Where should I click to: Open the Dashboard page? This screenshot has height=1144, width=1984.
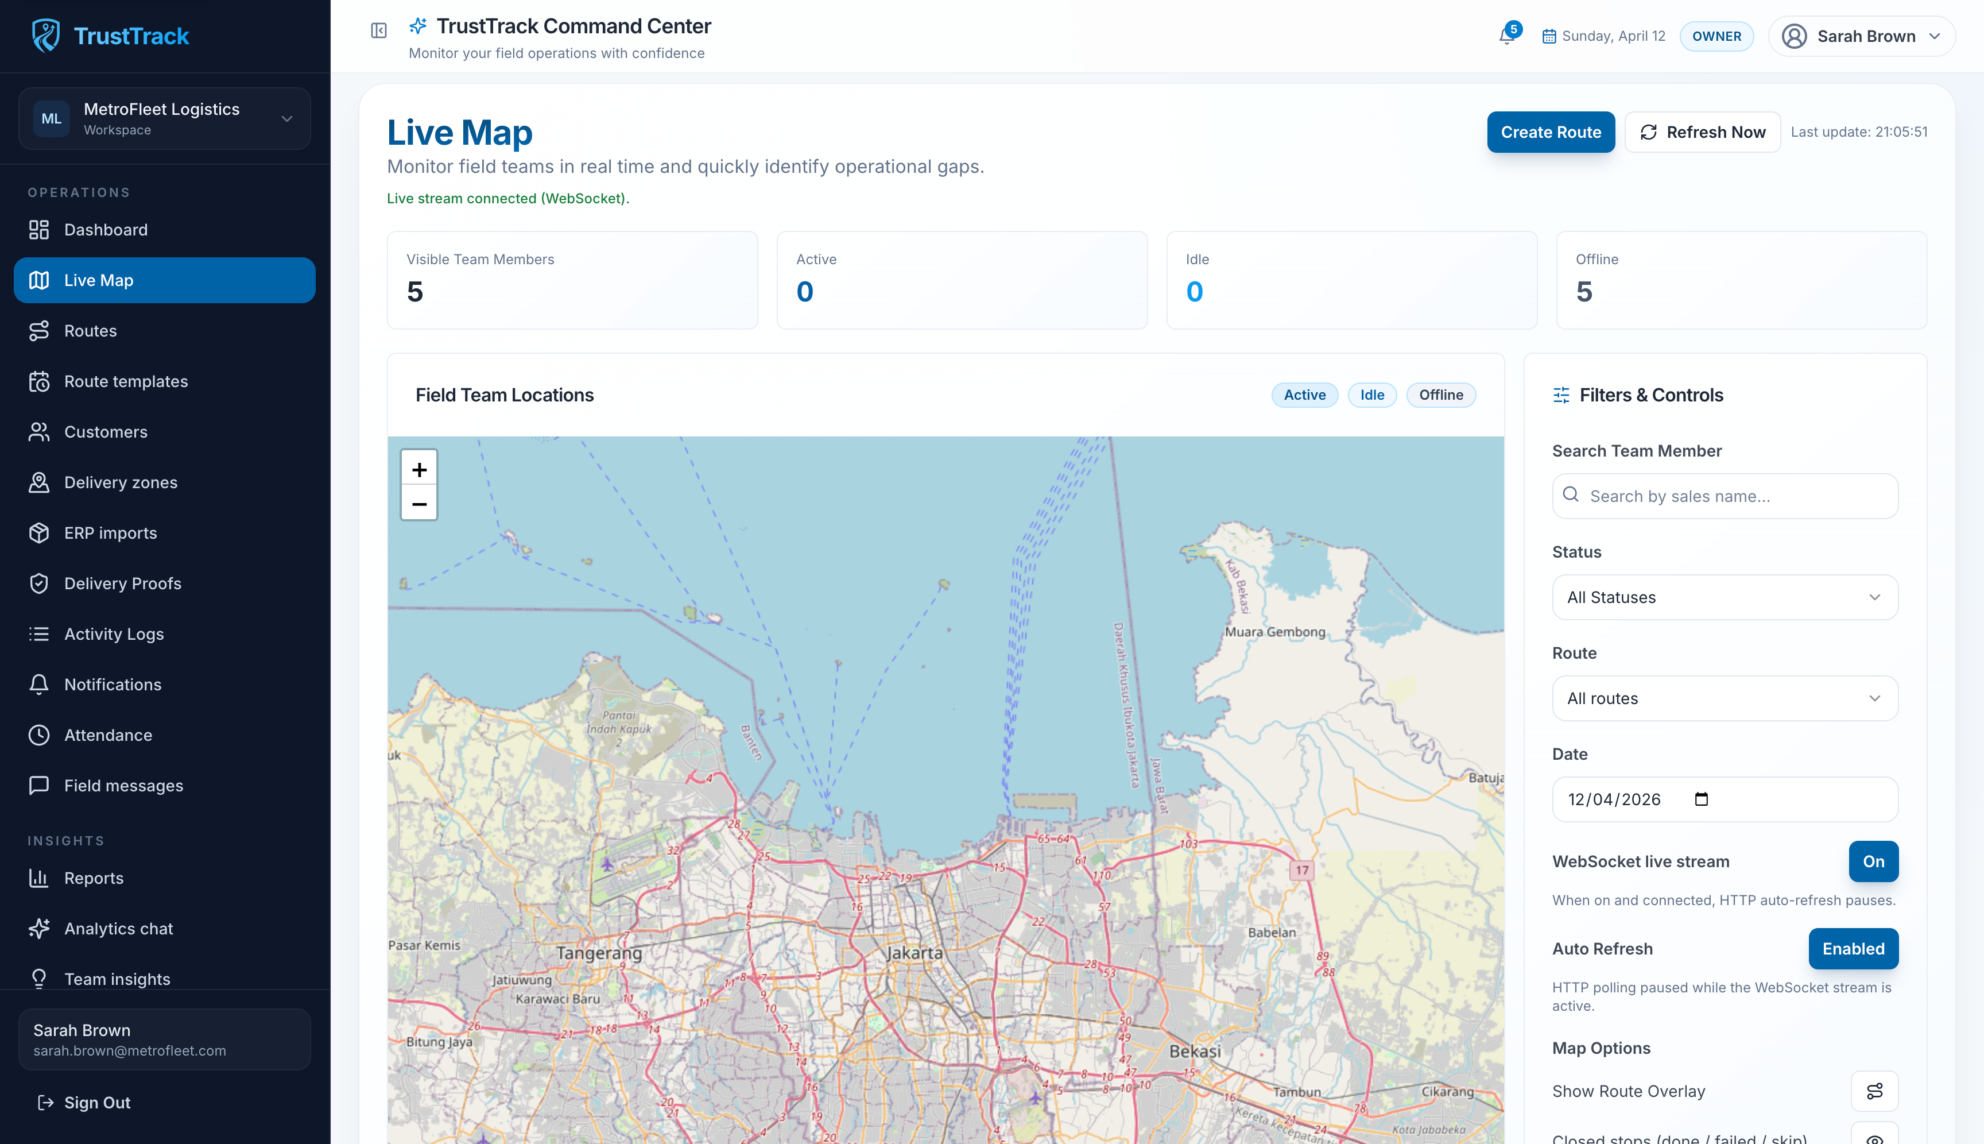(165, 229)
